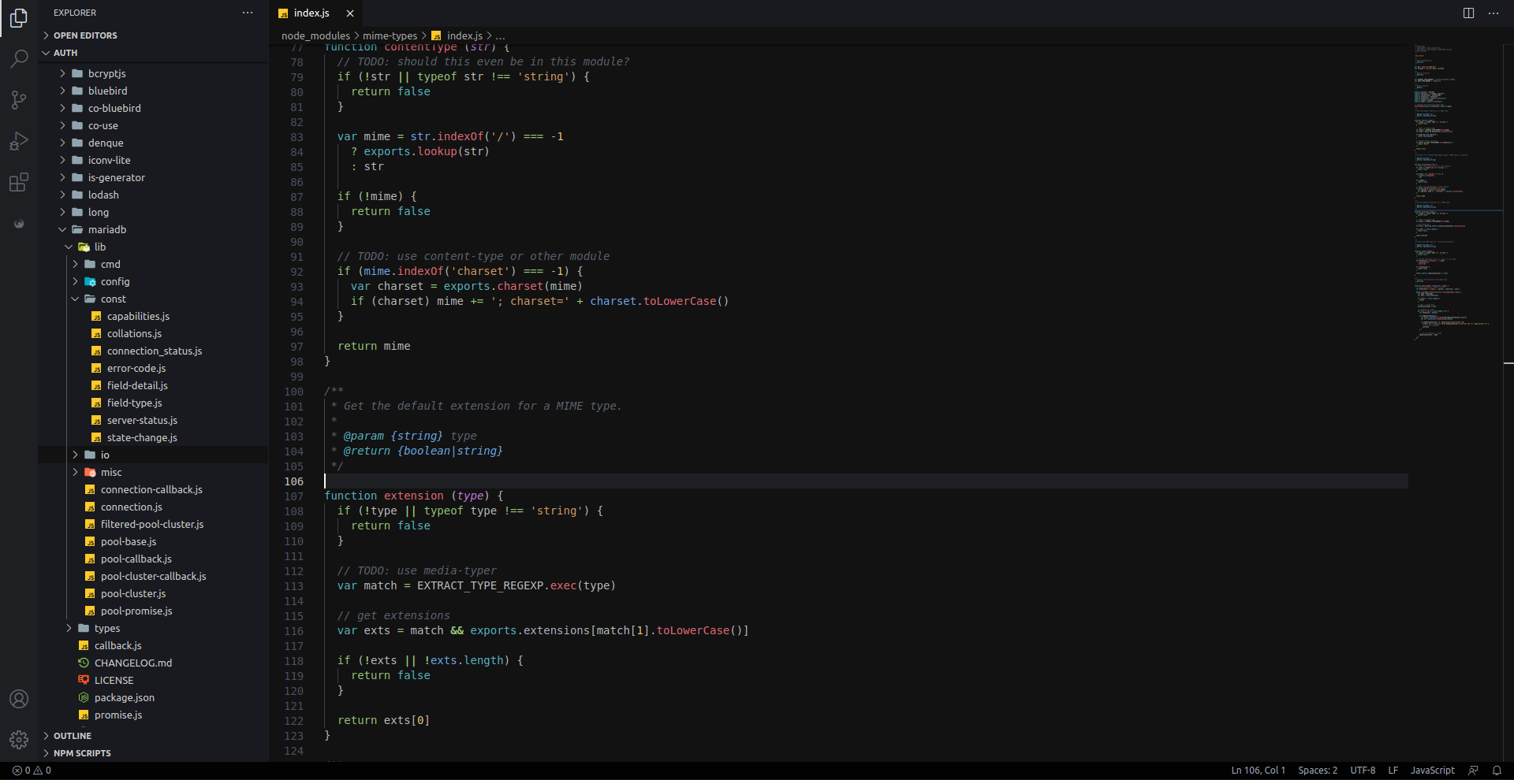The image size is (1514, 780).
Task: Collapse the mariadb folder
Action: coord(107,229)
